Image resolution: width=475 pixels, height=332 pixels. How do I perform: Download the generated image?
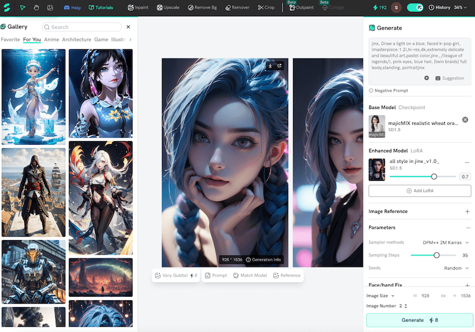(271, 66)
